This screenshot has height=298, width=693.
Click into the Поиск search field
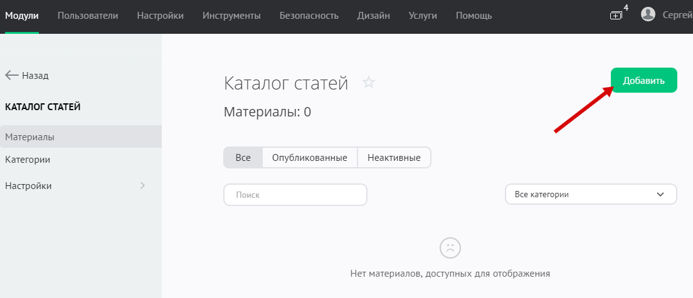pyautogui.click(x=295, y=195)
